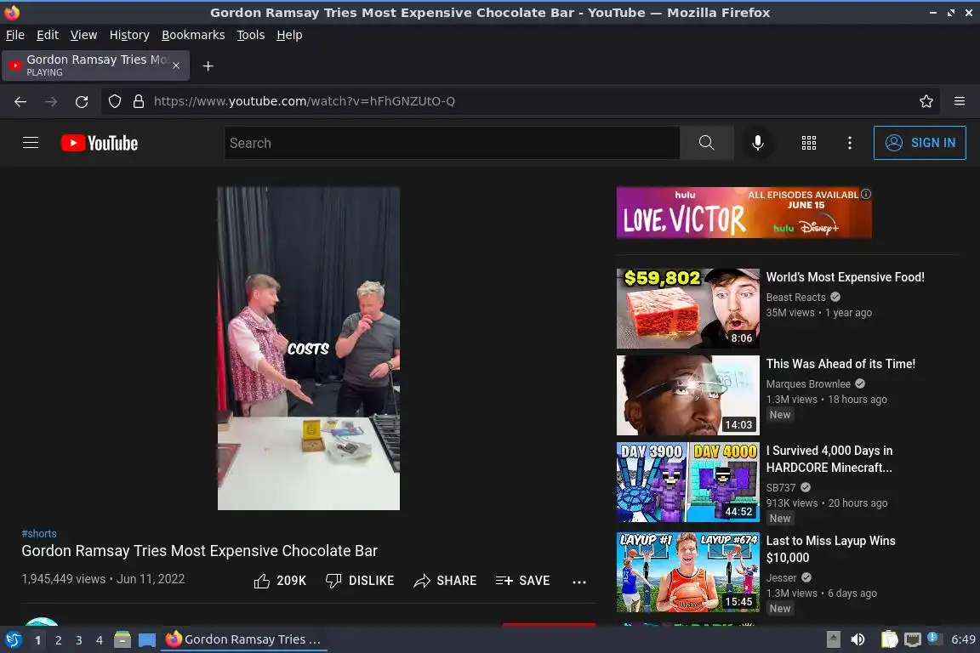Go back with browser back arrow
The width and height of the screenshot is (980, 653).
[20, 101]
